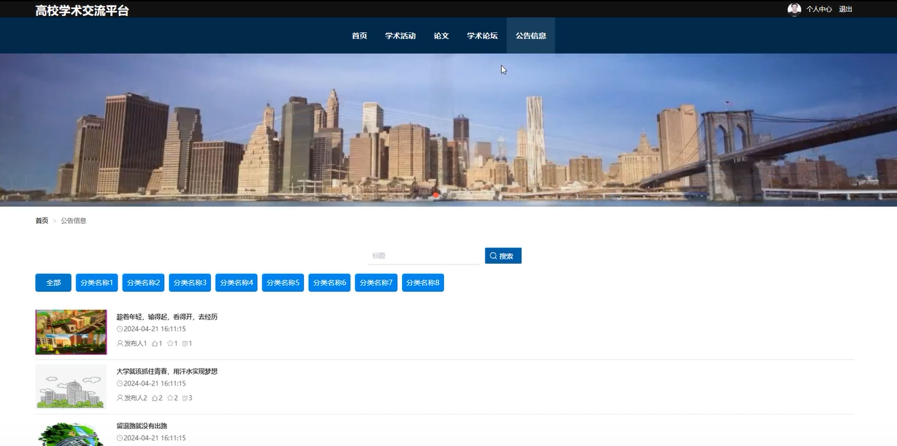Image resolution: width=897 pixels, height=446 pixels.
Task: Filter by 分类名称5
Action: click(x=283, y=282)
